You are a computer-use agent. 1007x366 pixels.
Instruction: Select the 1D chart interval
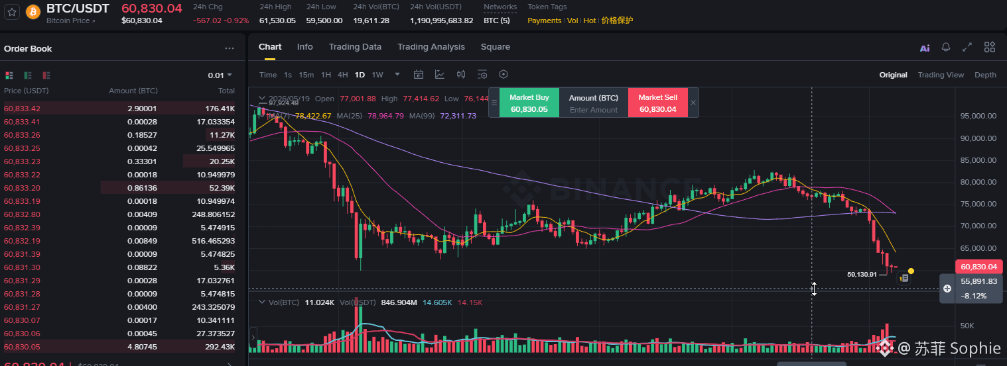pyautogui.click(x=360, y=75)
